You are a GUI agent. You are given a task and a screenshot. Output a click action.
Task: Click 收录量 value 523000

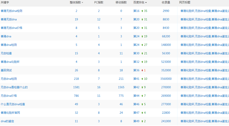coord(166,62)
